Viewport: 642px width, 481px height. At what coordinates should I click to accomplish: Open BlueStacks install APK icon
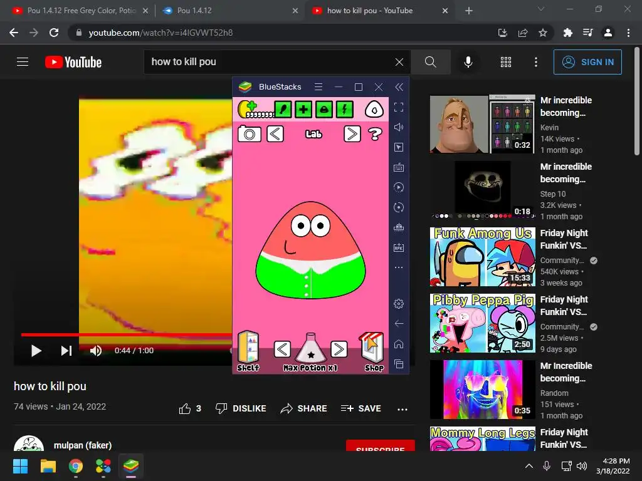[x=398, y=247]
